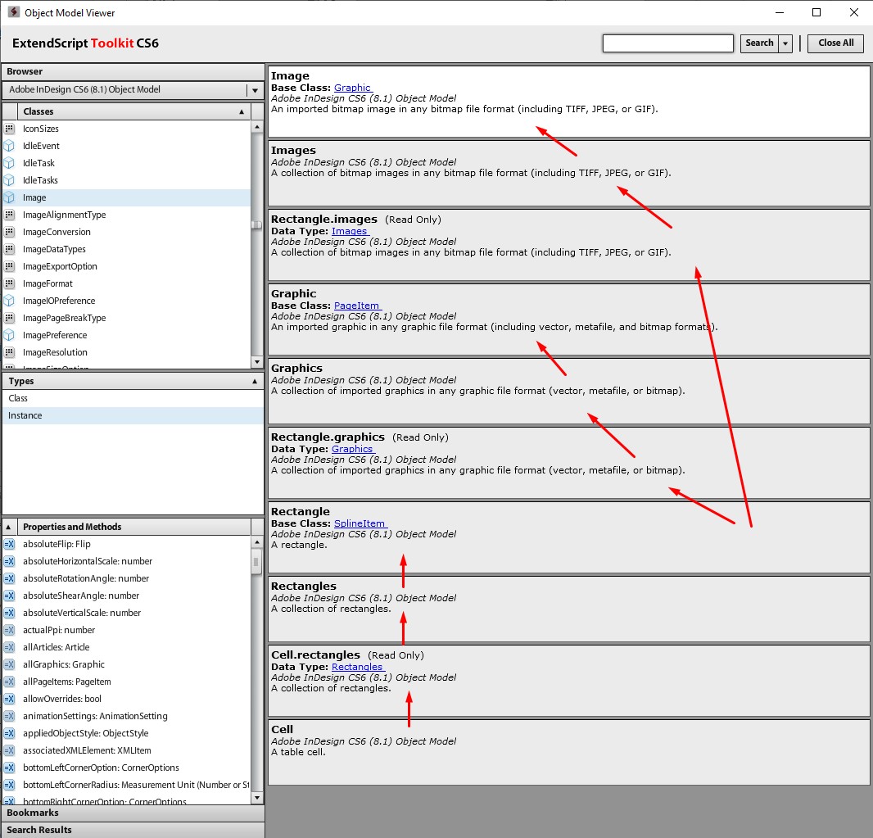873x838 pixels.
Task: Click the IconSizes enumeration icon
Action: coord(9,129)
